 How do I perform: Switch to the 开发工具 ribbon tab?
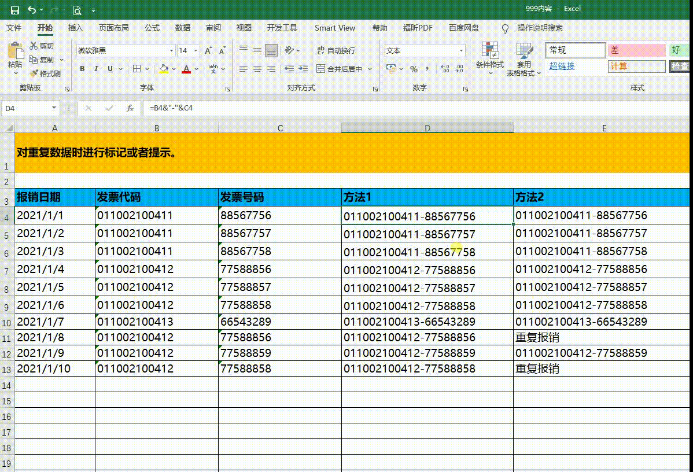[x=282, y=28]
